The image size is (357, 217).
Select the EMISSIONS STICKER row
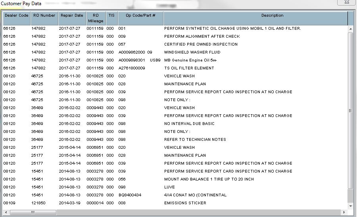point(175,203)
